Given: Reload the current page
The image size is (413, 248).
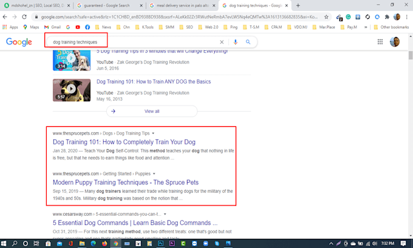Looking at the screenshot, I should [x=24, y=17].
